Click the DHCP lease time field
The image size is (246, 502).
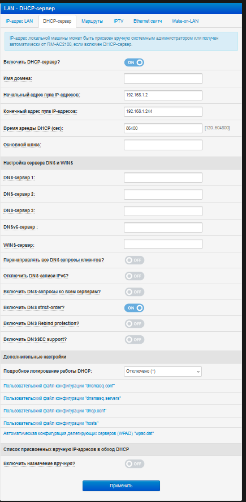pos(163,128)
